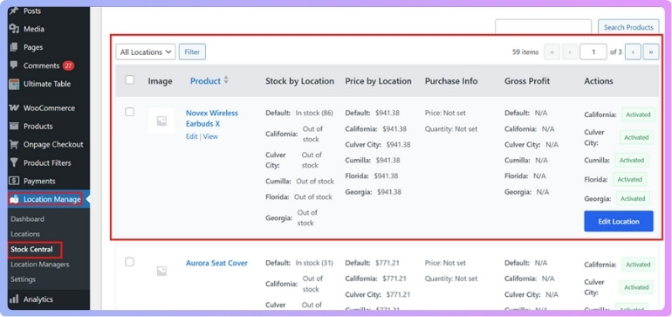Image resolution: width=672 pixels, height=317 pixels.
Task: Click Novex Cumilla Activated status badge
Action: coord(632,160)
